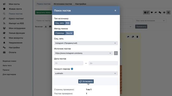Image resolution: width=172 pixels, height=96 pixels.
Task: Click the magnifier icon beside Поиск постов
Action: [x=4, y=14]
